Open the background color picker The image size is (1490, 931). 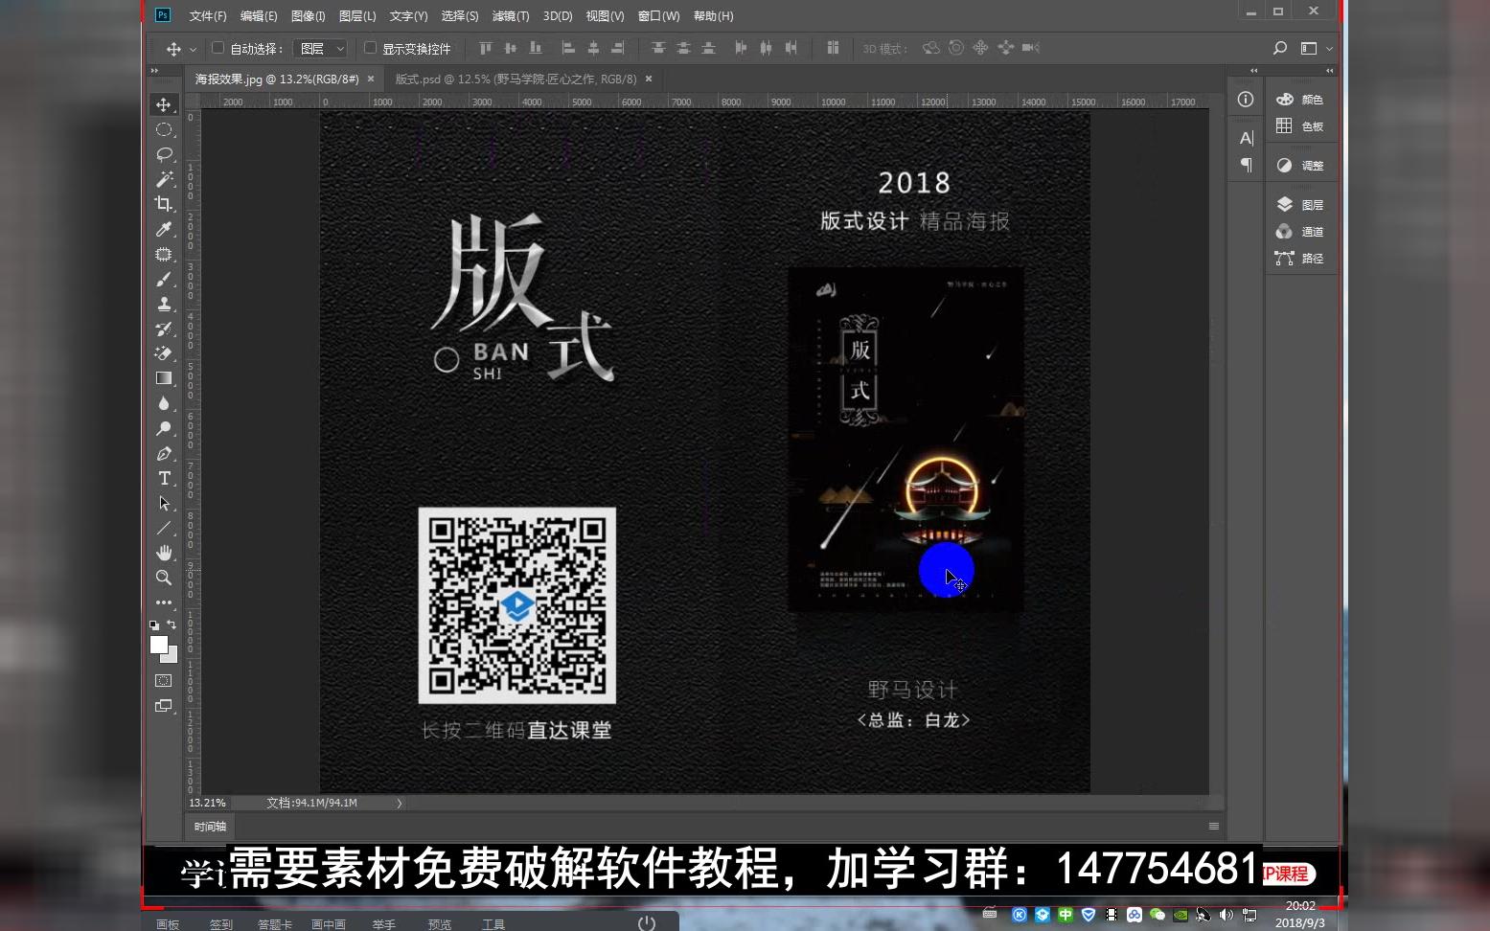coord(172,657)
